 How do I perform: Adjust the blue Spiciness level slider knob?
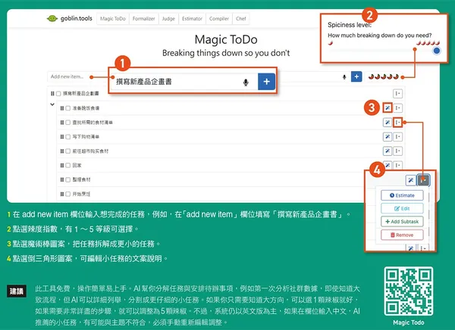pyautogui.click(x=437, y=51)
